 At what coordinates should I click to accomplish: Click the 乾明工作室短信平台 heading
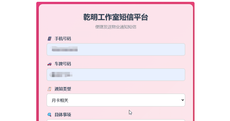(116, 17)
